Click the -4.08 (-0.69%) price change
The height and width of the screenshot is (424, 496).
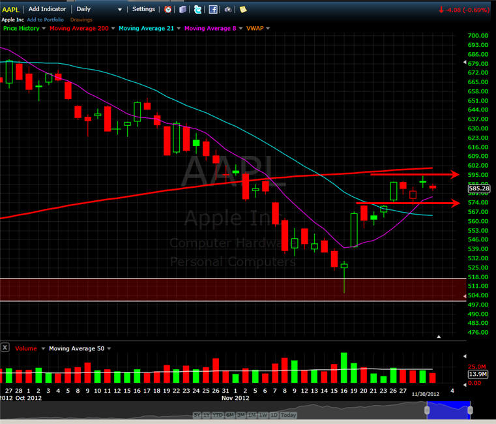[x=464, y=10]
